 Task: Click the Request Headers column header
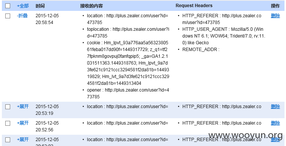(x=194, y=6)
